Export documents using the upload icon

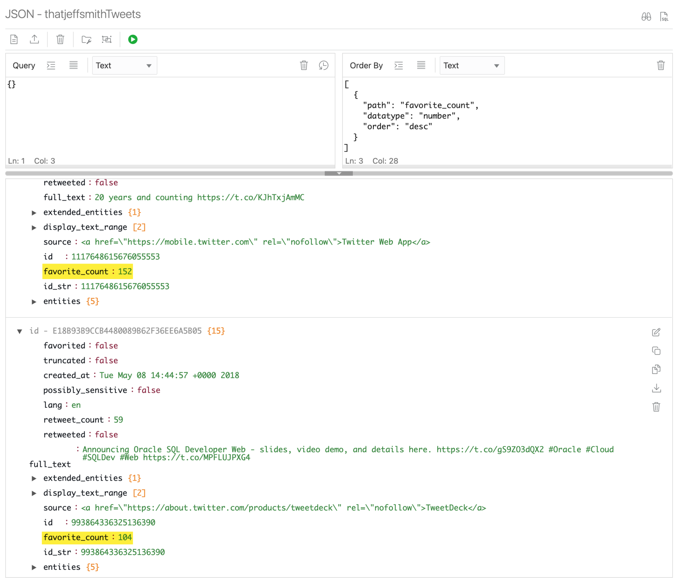tap(34, 39)
